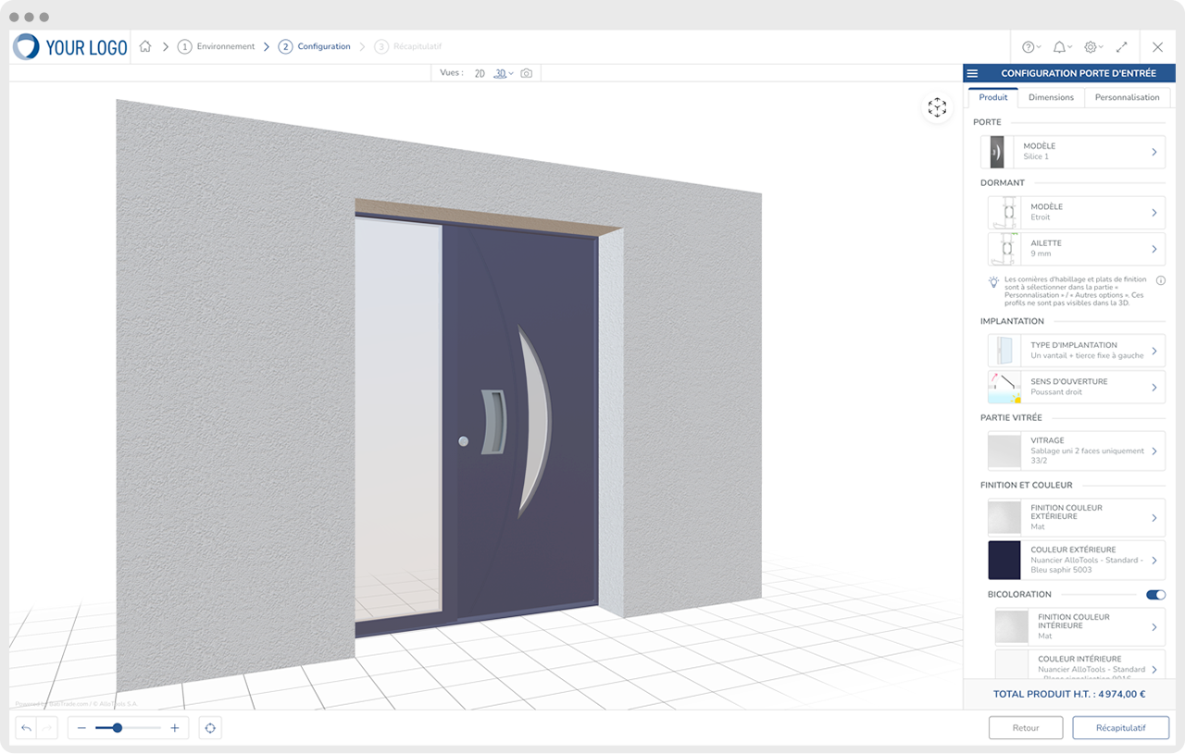Click the CONFIGURATION PORTE D'ENTRÉE header
This screenshot has height=754, width=1185.
pyautogui.click(x=1077, y=73)
